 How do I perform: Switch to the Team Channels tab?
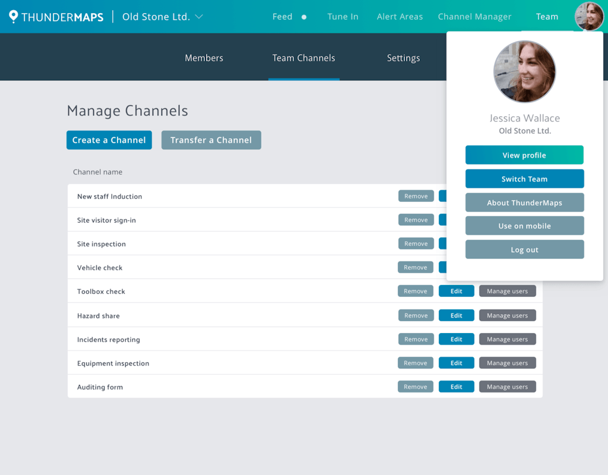(303, 58)
